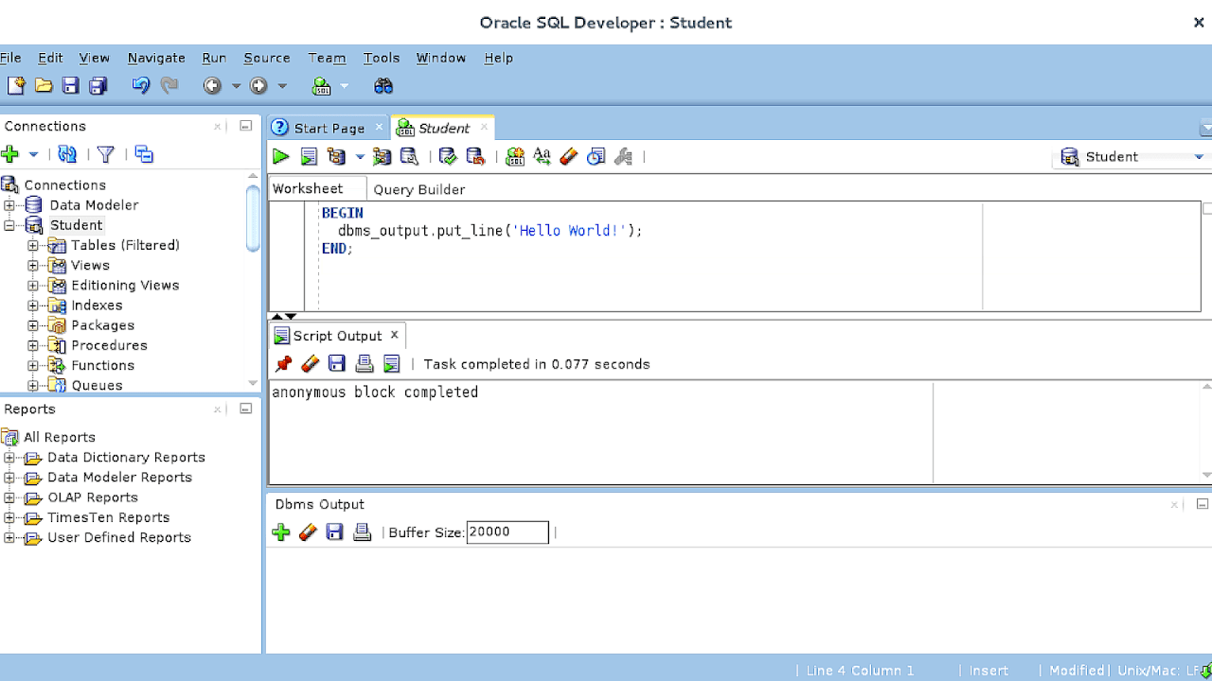1212x681 pixels.
Task: Open SQL History clock icon
Action: 596,157
